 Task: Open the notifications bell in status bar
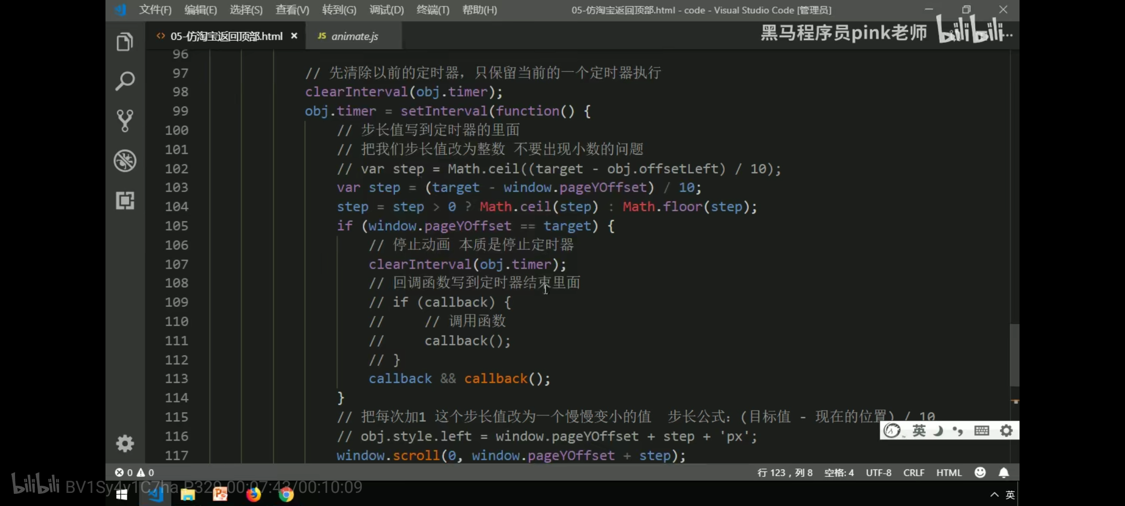click(1004, 472)
